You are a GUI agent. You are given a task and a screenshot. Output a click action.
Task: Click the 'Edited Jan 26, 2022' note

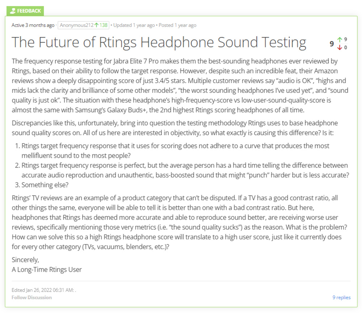point(43,290)
